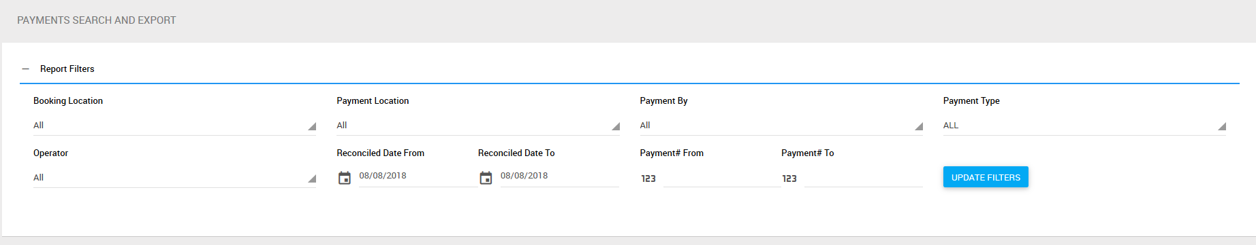
Task: Open the Booking Location dropdown
Action: 174,126
